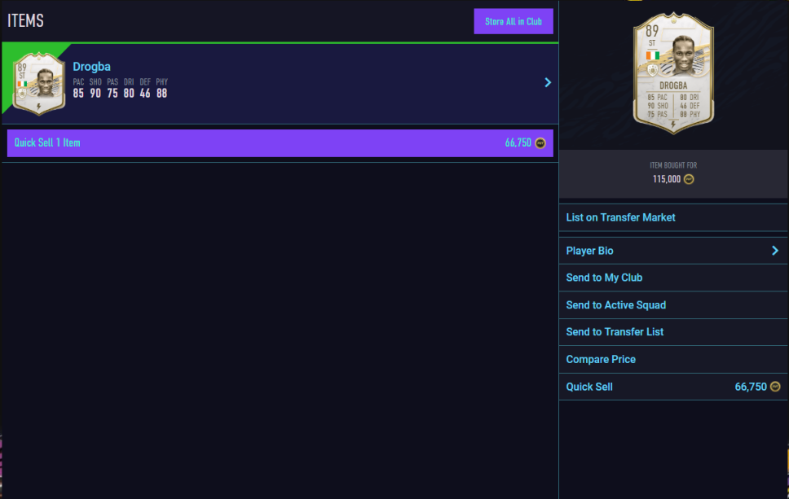The height and width of the screenshot is (499, 789).
Task: Click the PHY 88 stat in Drogba row
Action: pyautogui.click(x=161, y=89)
